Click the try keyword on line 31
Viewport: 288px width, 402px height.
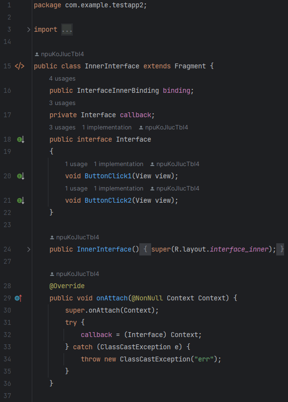pyautogui.click(x=71, y=322)
